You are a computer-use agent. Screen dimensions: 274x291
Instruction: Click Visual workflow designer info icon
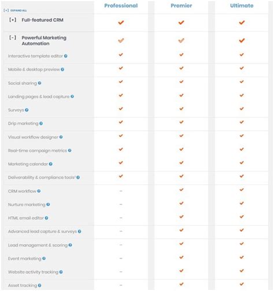click(x=61, y=137)
